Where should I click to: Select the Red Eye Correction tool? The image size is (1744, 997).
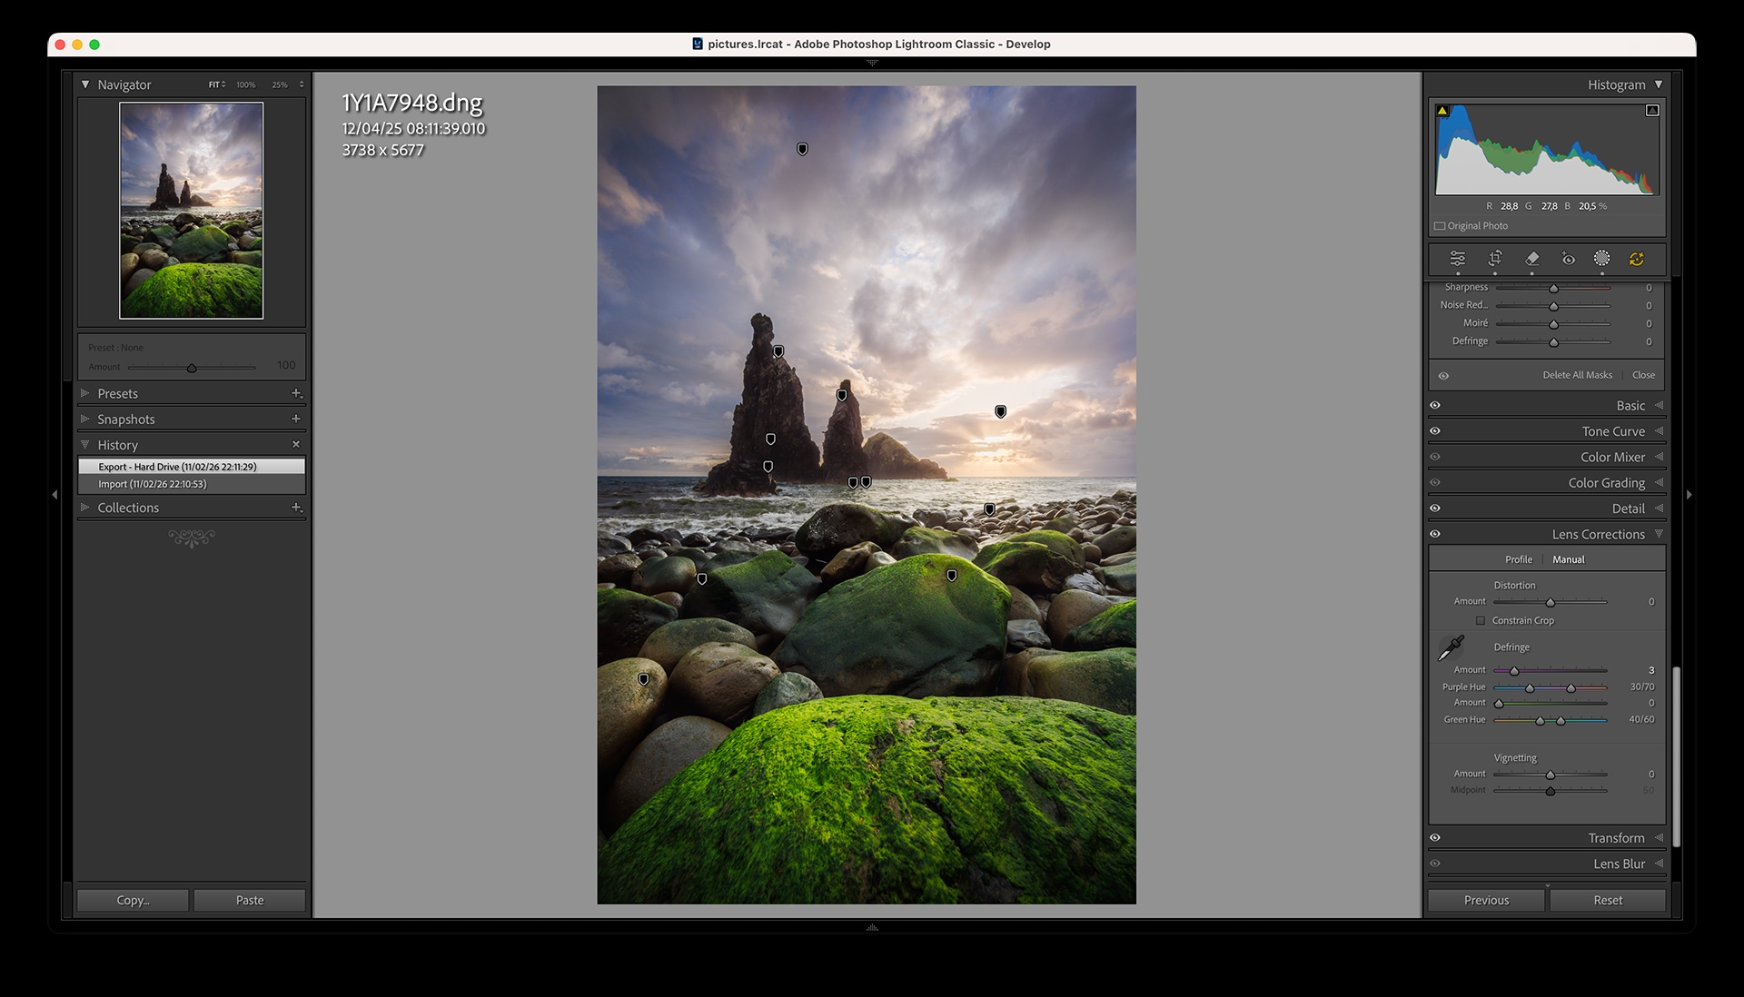coord(1568,259)
